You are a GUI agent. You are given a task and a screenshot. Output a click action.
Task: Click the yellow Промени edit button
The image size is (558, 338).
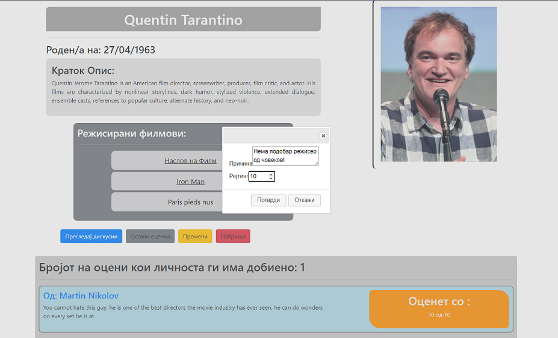[x=195, y=237]
